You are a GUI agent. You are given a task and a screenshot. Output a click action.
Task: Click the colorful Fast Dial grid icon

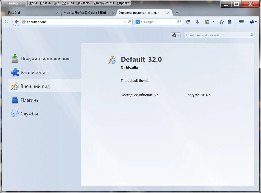click(x=7, y=22)
